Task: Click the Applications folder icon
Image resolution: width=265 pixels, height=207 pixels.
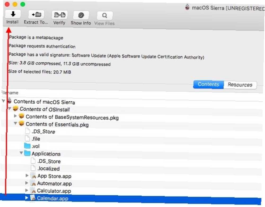Action: (x=27, y=153)
